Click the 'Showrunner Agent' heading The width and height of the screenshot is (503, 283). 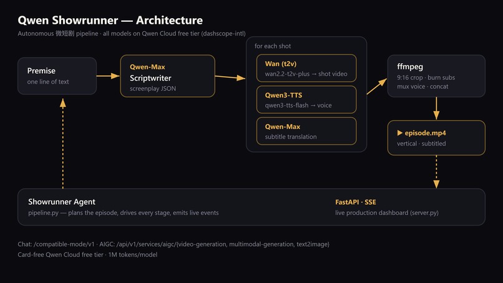pyautogui.click(x=62, y=202)
